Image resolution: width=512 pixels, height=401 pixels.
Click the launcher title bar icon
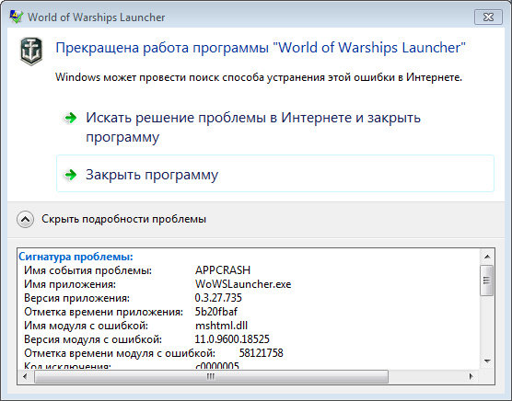coord(16,17)
